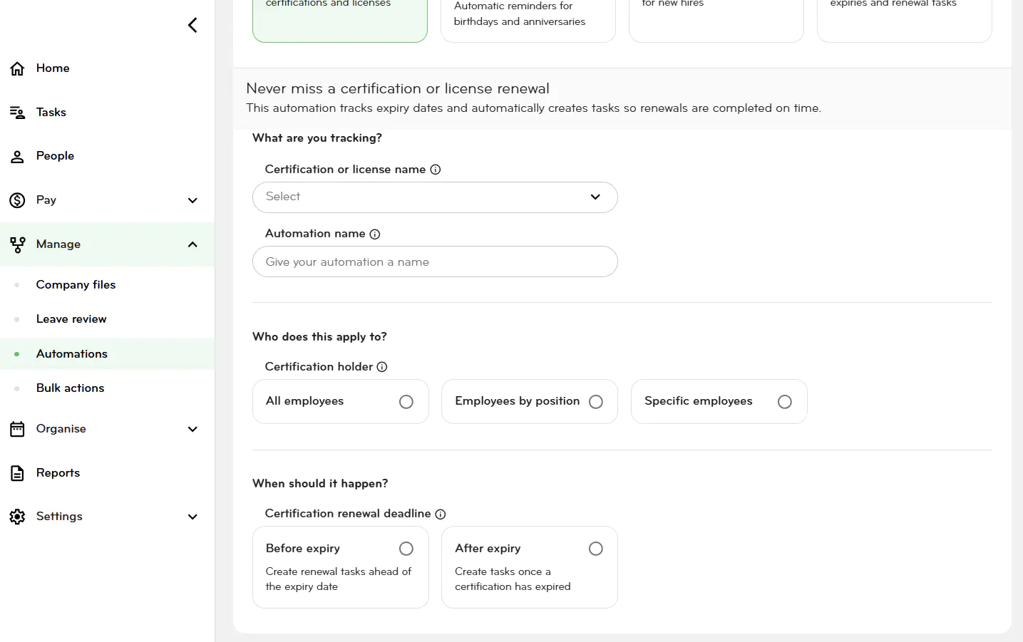Select expiries and renewal tasks card
The height and width of the screenshot is (642, 1023).
(905, 20)
